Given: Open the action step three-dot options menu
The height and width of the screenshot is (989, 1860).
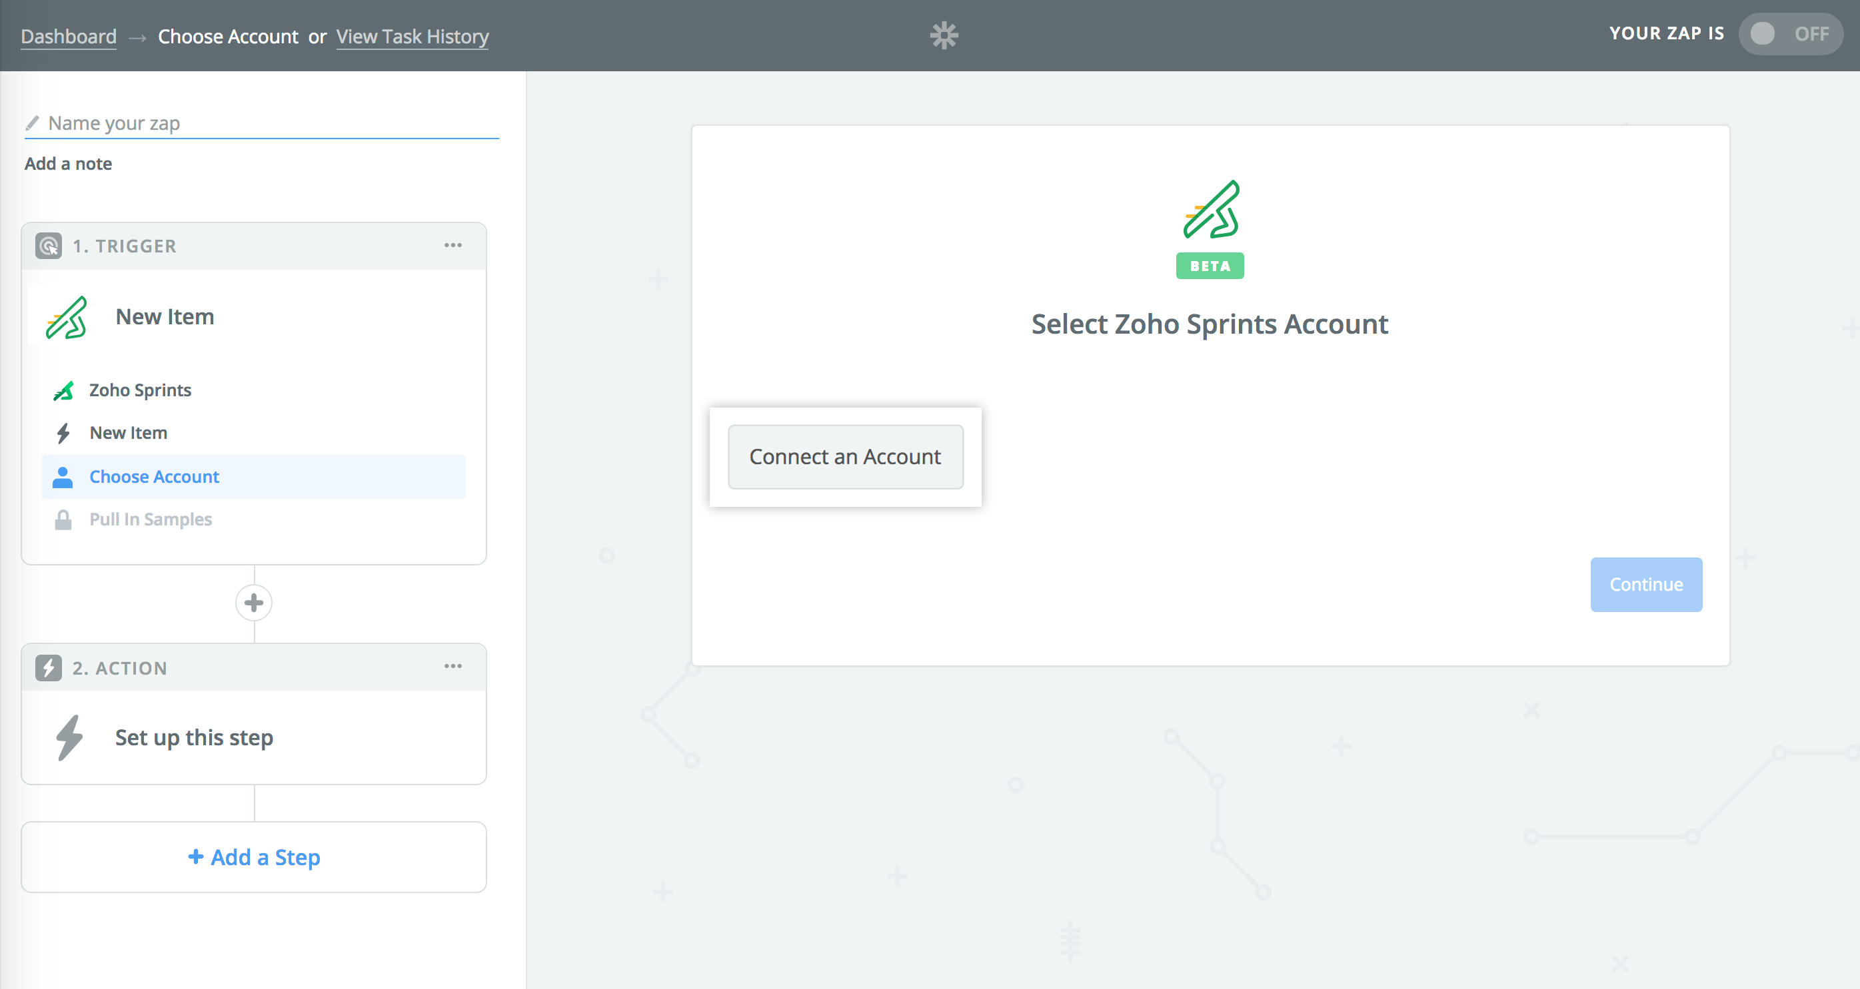Looking at the screenshot, I should coord(453,667).
